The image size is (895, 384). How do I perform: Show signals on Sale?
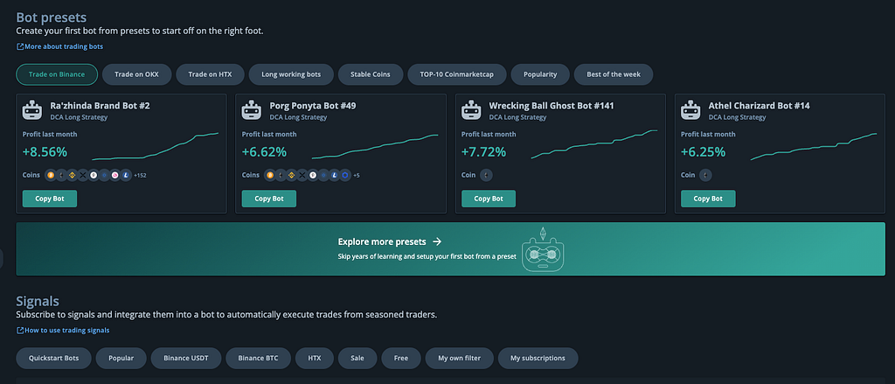[x=357, y=359]
